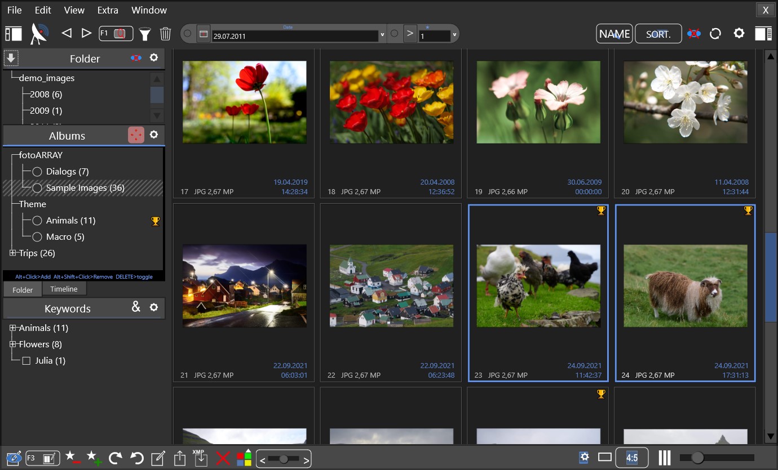Select the Sample Images (36) album radio button
The image size is (778, 470).
click(x=37, y=187)
